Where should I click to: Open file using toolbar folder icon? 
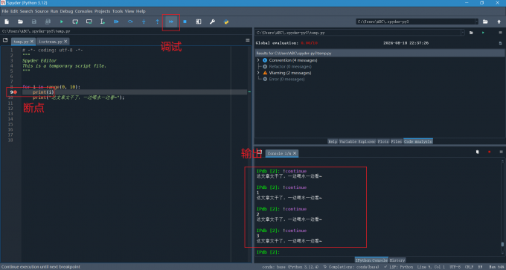click(20, 22)
